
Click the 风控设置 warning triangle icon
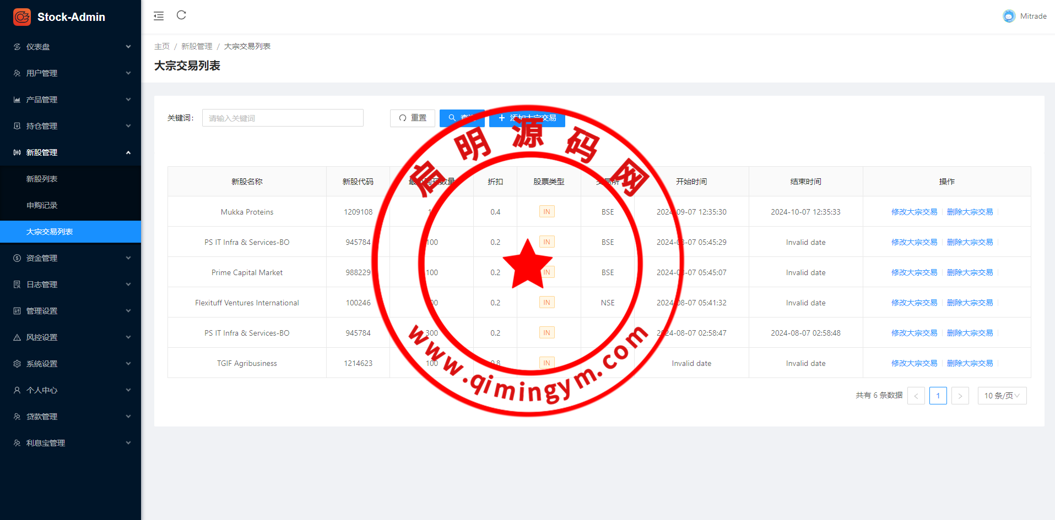click(17, 337)
